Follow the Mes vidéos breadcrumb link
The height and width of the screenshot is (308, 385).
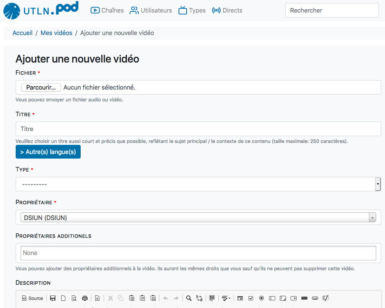click(x=56, y=33)
